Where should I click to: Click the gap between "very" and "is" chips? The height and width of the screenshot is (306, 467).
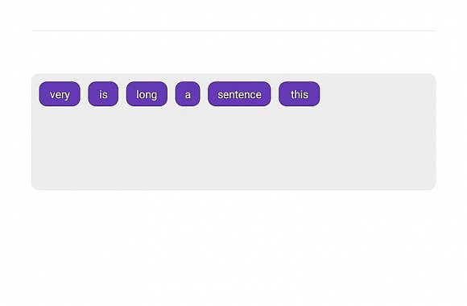pos(85,94)
